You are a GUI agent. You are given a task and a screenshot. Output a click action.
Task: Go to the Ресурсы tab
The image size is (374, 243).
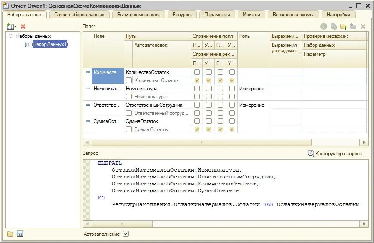[x=182, y=15]
